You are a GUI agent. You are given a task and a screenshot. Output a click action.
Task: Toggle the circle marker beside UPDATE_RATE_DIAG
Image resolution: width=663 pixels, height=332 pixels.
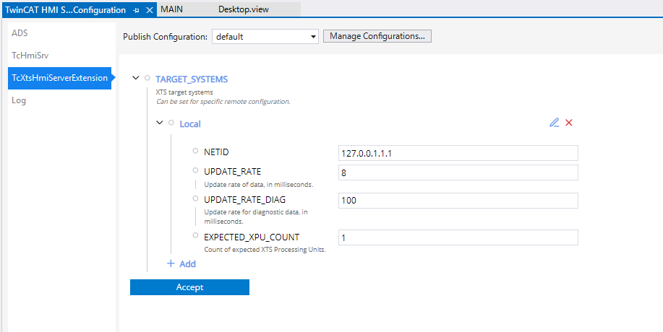(195, 198)
